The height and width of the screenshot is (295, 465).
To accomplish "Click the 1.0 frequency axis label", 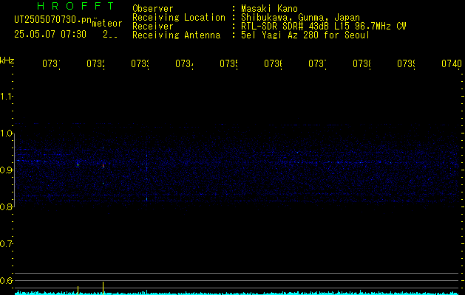I will [x=6, y=133].
